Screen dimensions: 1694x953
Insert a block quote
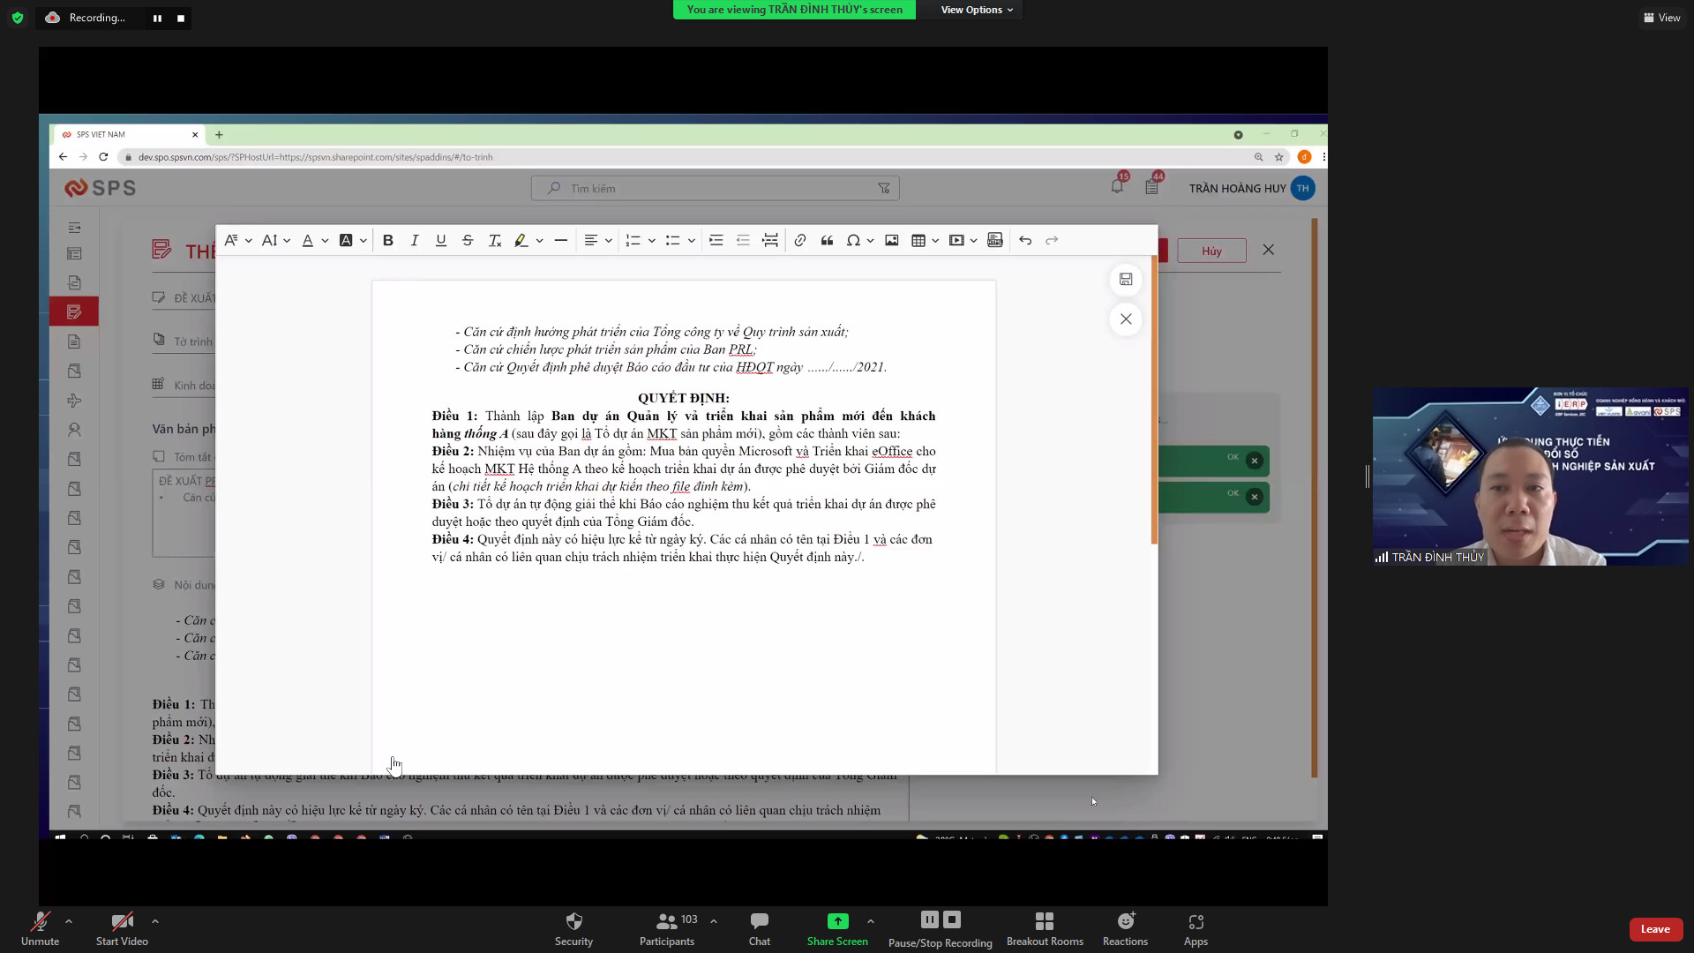click(827, 240)
